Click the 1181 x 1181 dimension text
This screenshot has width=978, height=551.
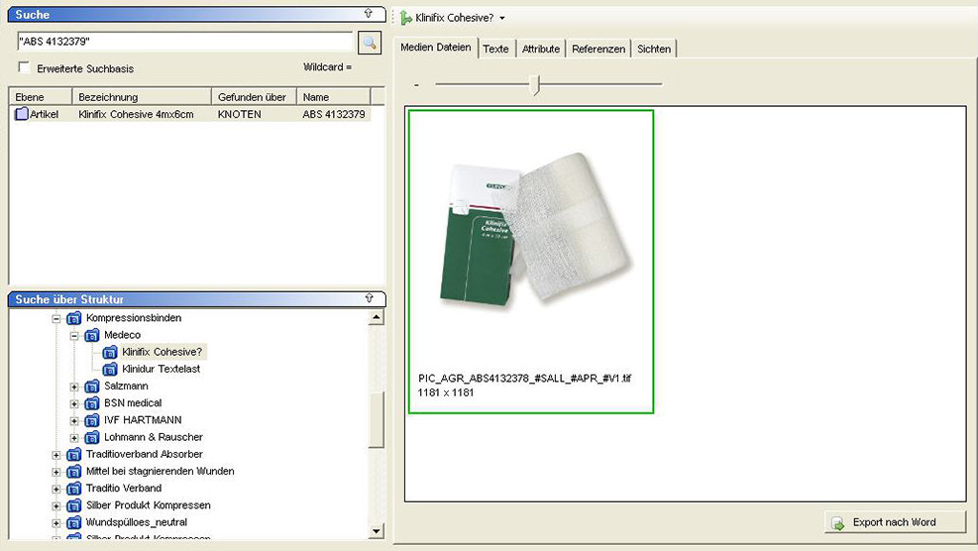(x=446, y=393)
